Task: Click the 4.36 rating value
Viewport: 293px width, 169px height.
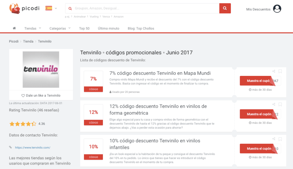Action: pyautogui.click(x=42, y=124)
